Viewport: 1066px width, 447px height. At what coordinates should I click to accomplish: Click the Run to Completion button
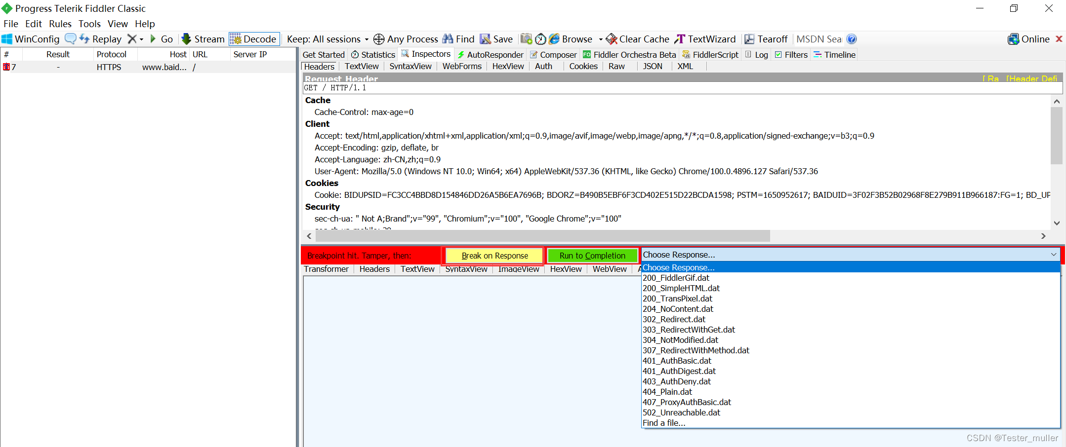[592, 256]
